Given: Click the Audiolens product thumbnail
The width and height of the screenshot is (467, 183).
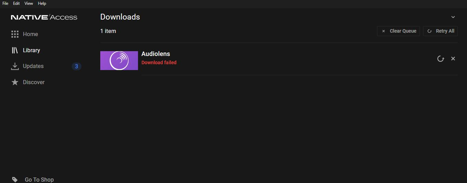Looking at the screenshot, I should click(119, 60).
